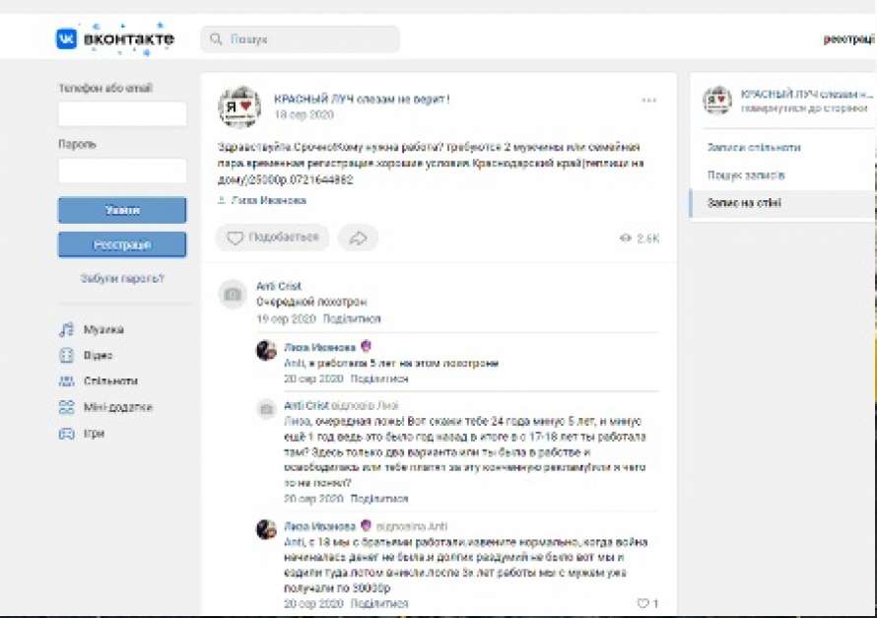Select Пошук записів tab
The image size is (877, 618).
click(746, 175)
